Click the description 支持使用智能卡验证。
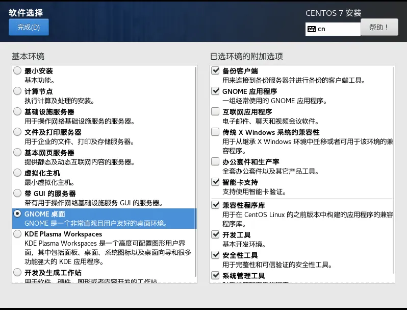407x310 pixels. pyautogui.click(x=255, y=192)
